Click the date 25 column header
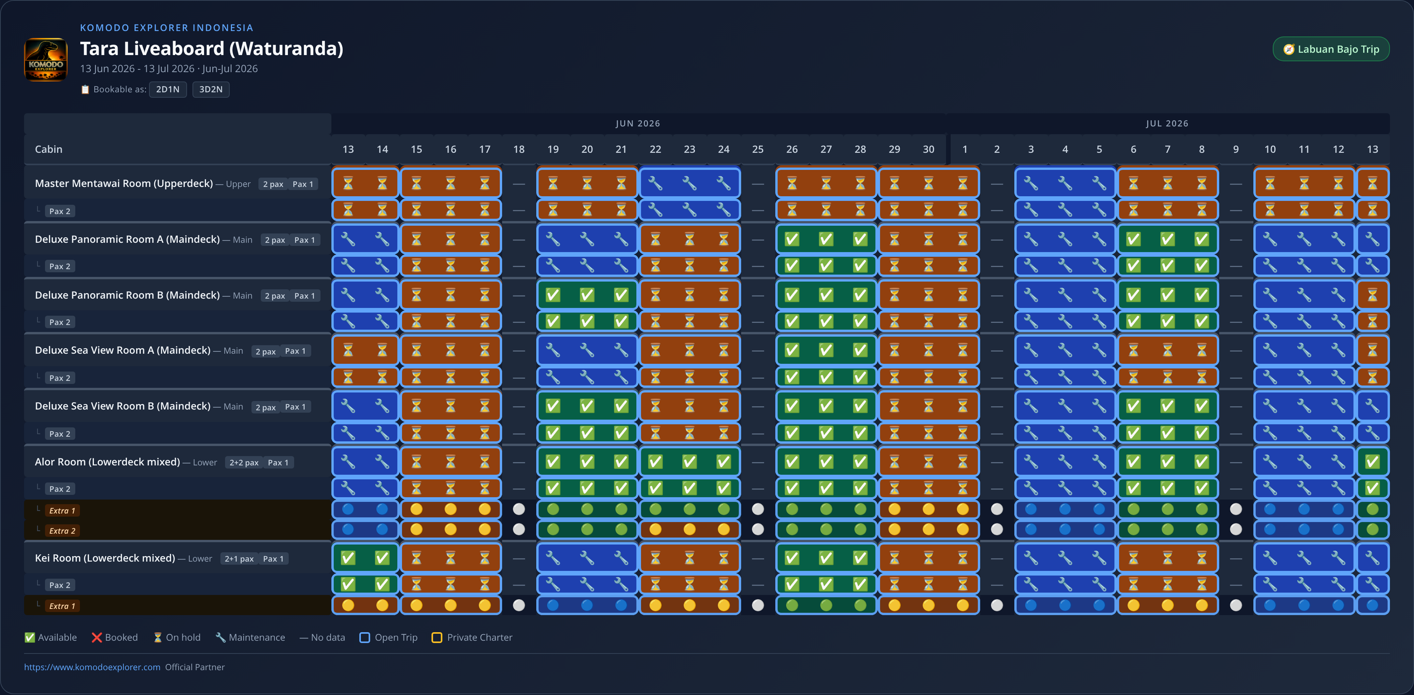Screen dimensions: 1414x695 coord(758,149)
